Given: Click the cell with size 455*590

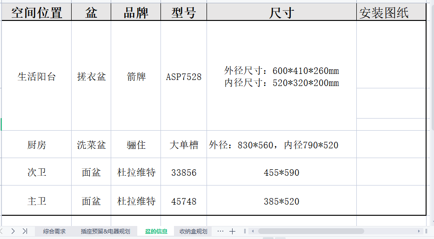Looking at the screenshot, I should pyautogui.click(x=281, y=173).
